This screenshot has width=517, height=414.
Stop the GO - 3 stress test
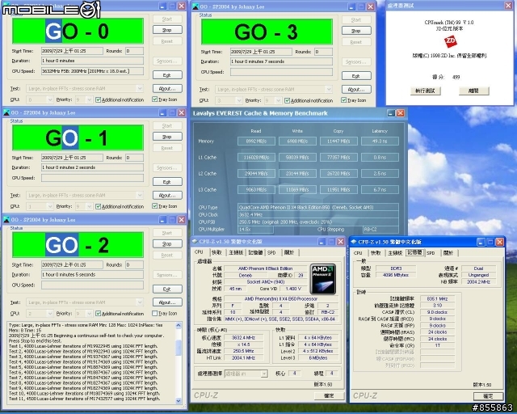(x=356, y=31)
